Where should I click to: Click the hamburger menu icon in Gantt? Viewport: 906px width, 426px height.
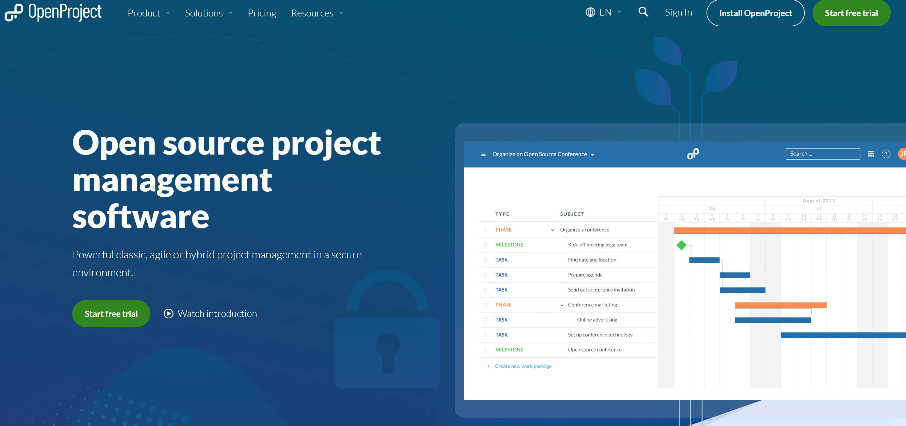tap(483, 155)
